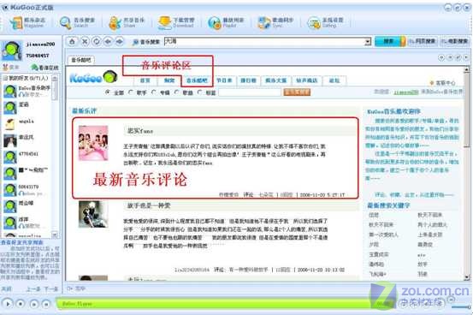Go back with the left-arrow navigation icon
The image size is (473, 315).
(108, 41)
